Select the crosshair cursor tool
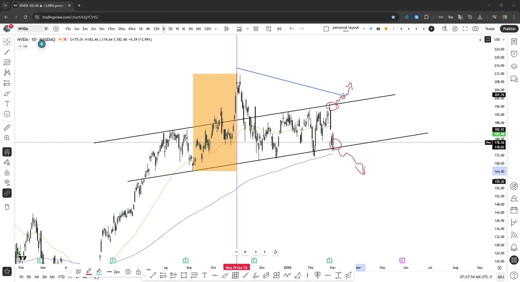520x282 pixels. [x=7, y=42]
